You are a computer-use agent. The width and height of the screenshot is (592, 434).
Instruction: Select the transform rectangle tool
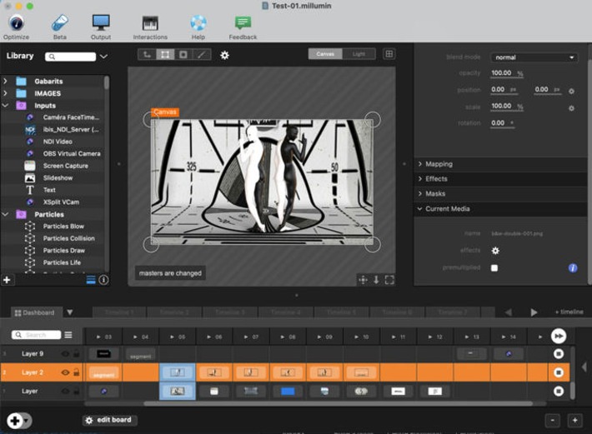coord(165,55)
